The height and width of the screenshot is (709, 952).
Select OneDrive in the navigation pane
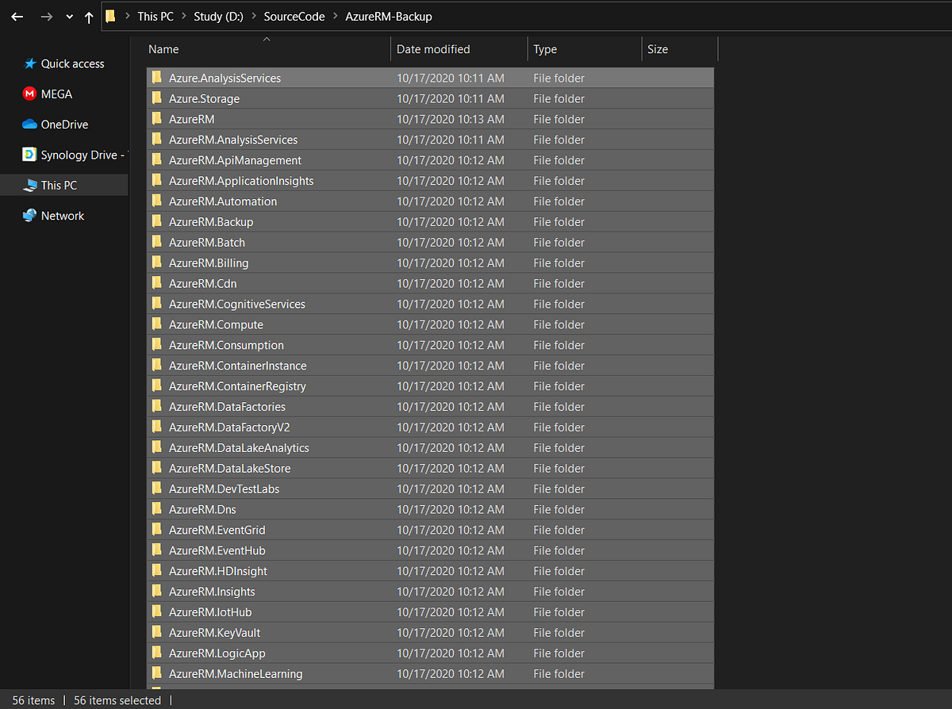pyautogui.click(x=59, y=124)
